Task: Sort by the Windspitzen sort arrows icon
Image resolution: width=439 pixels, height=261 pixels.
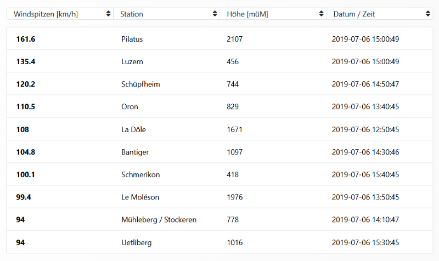Action: 108,14
